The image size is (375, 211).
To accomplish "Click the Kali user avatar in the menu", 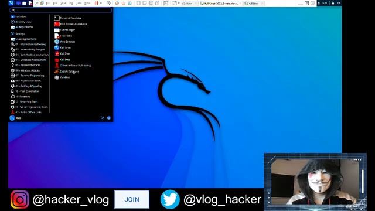I will (12, 118).
